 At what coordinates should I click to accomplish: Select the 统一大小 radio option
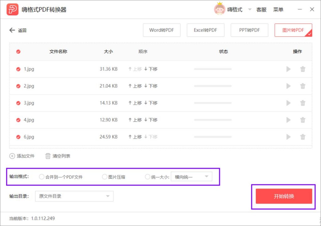[x=147, y=177]
